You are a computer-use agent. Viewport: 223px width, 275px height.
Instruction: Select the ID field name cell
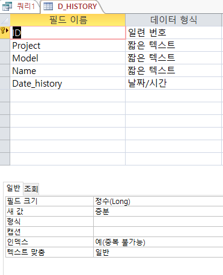[x=68, y=32]
